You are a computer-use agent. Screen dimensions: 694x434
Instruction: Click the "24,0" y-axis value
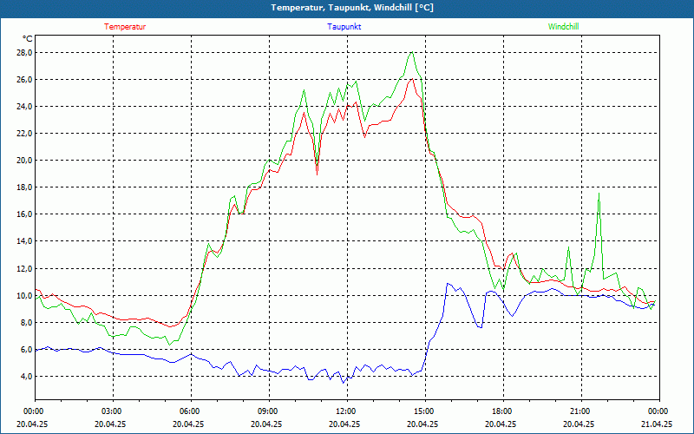(25, 106)
